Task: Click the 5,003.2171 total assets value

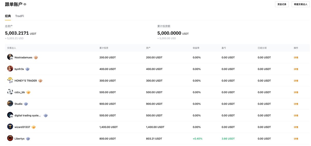Action: click(x=17, y=33)
